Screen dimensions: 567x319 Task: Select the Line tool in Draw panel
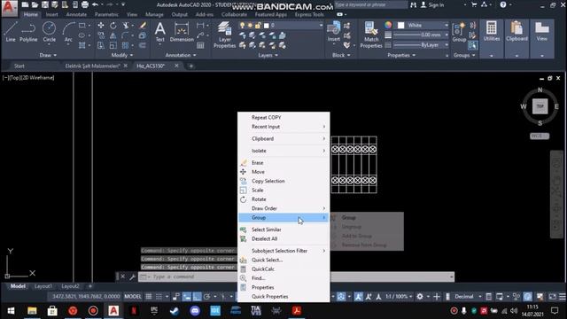[11, 32]
